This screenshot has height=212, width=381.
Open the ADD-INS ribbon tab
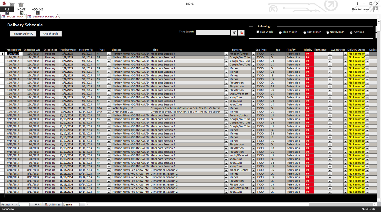(37, 10)
